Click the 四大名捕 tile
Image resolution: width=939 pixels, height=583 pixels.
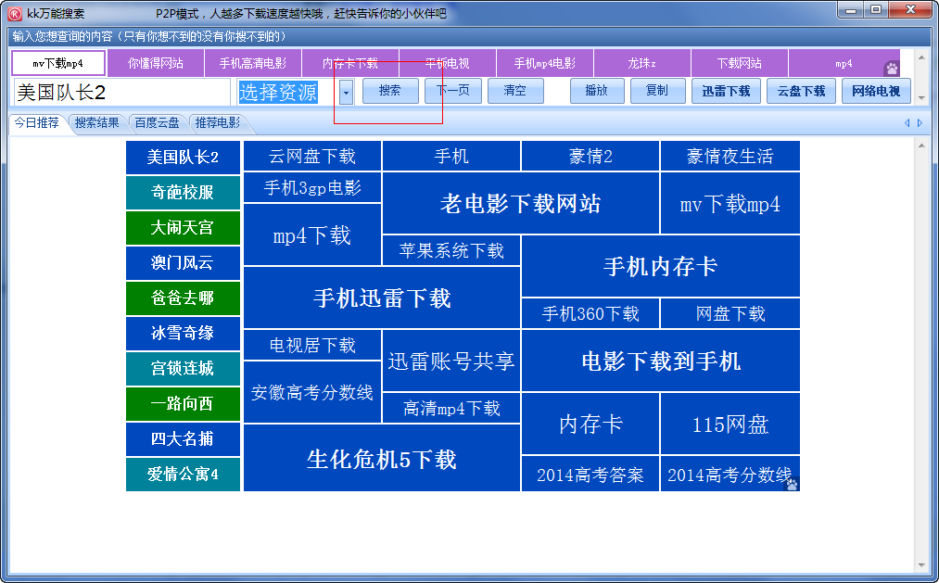(183, 439)
